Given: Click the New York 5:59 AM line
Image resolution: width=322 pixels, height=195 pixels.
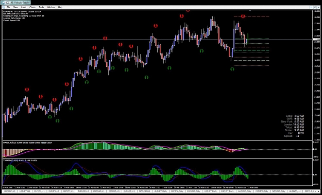Looking at the screenshot, I should pos(293,121).
